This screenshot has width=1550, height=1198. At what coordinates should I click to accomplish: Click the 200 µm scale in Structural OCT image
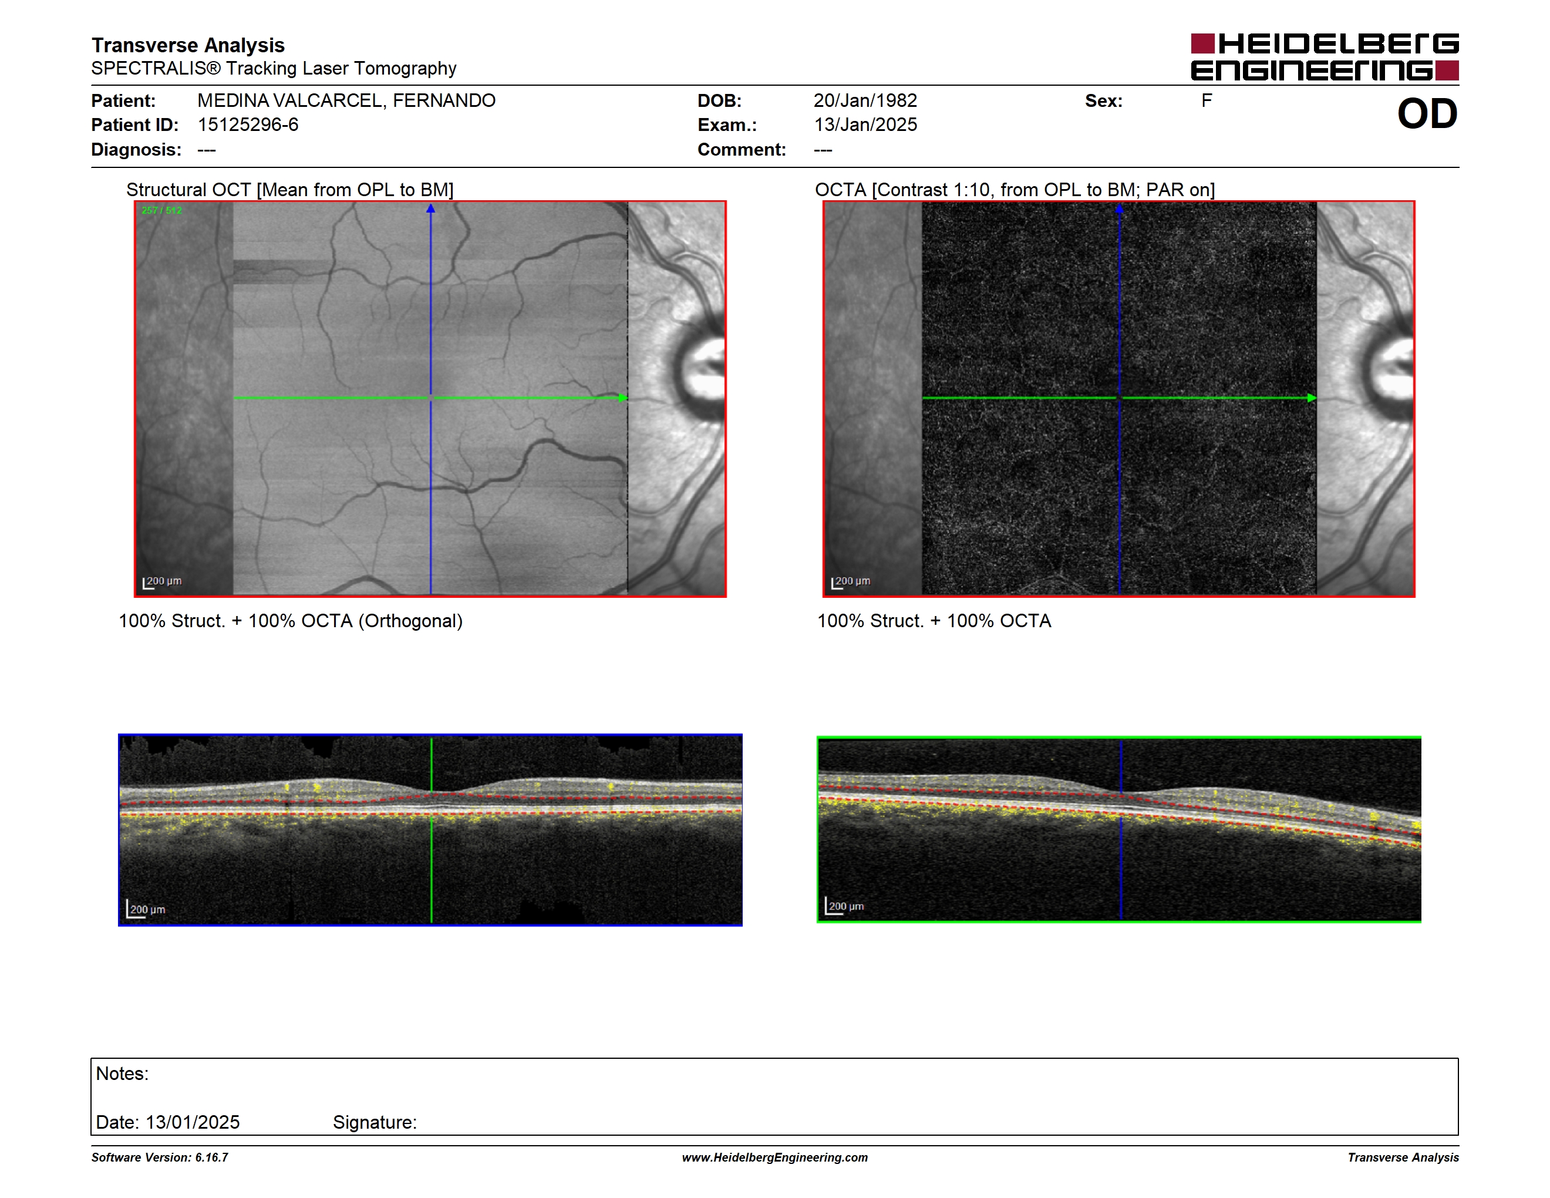pyautogui.click(x=163, y=582)
